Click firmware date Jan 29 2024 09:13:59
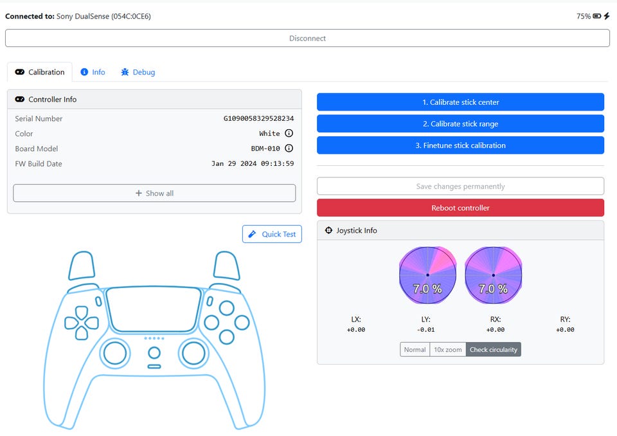617x436 pixels. pyautogui.click(x=253, y=163)
